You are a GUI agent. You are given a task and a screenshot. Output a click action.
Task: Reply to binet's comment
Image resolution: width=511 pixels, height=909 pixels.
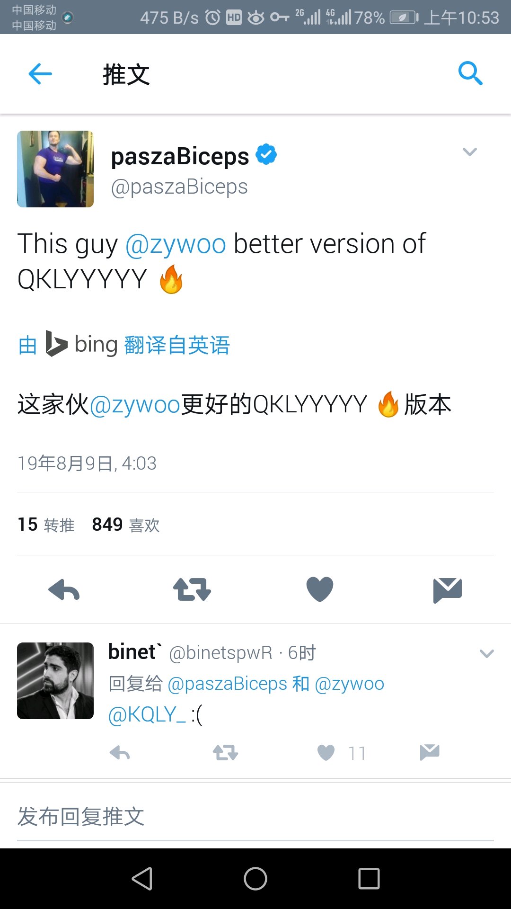pyautogui.click(x=120, y=753)
